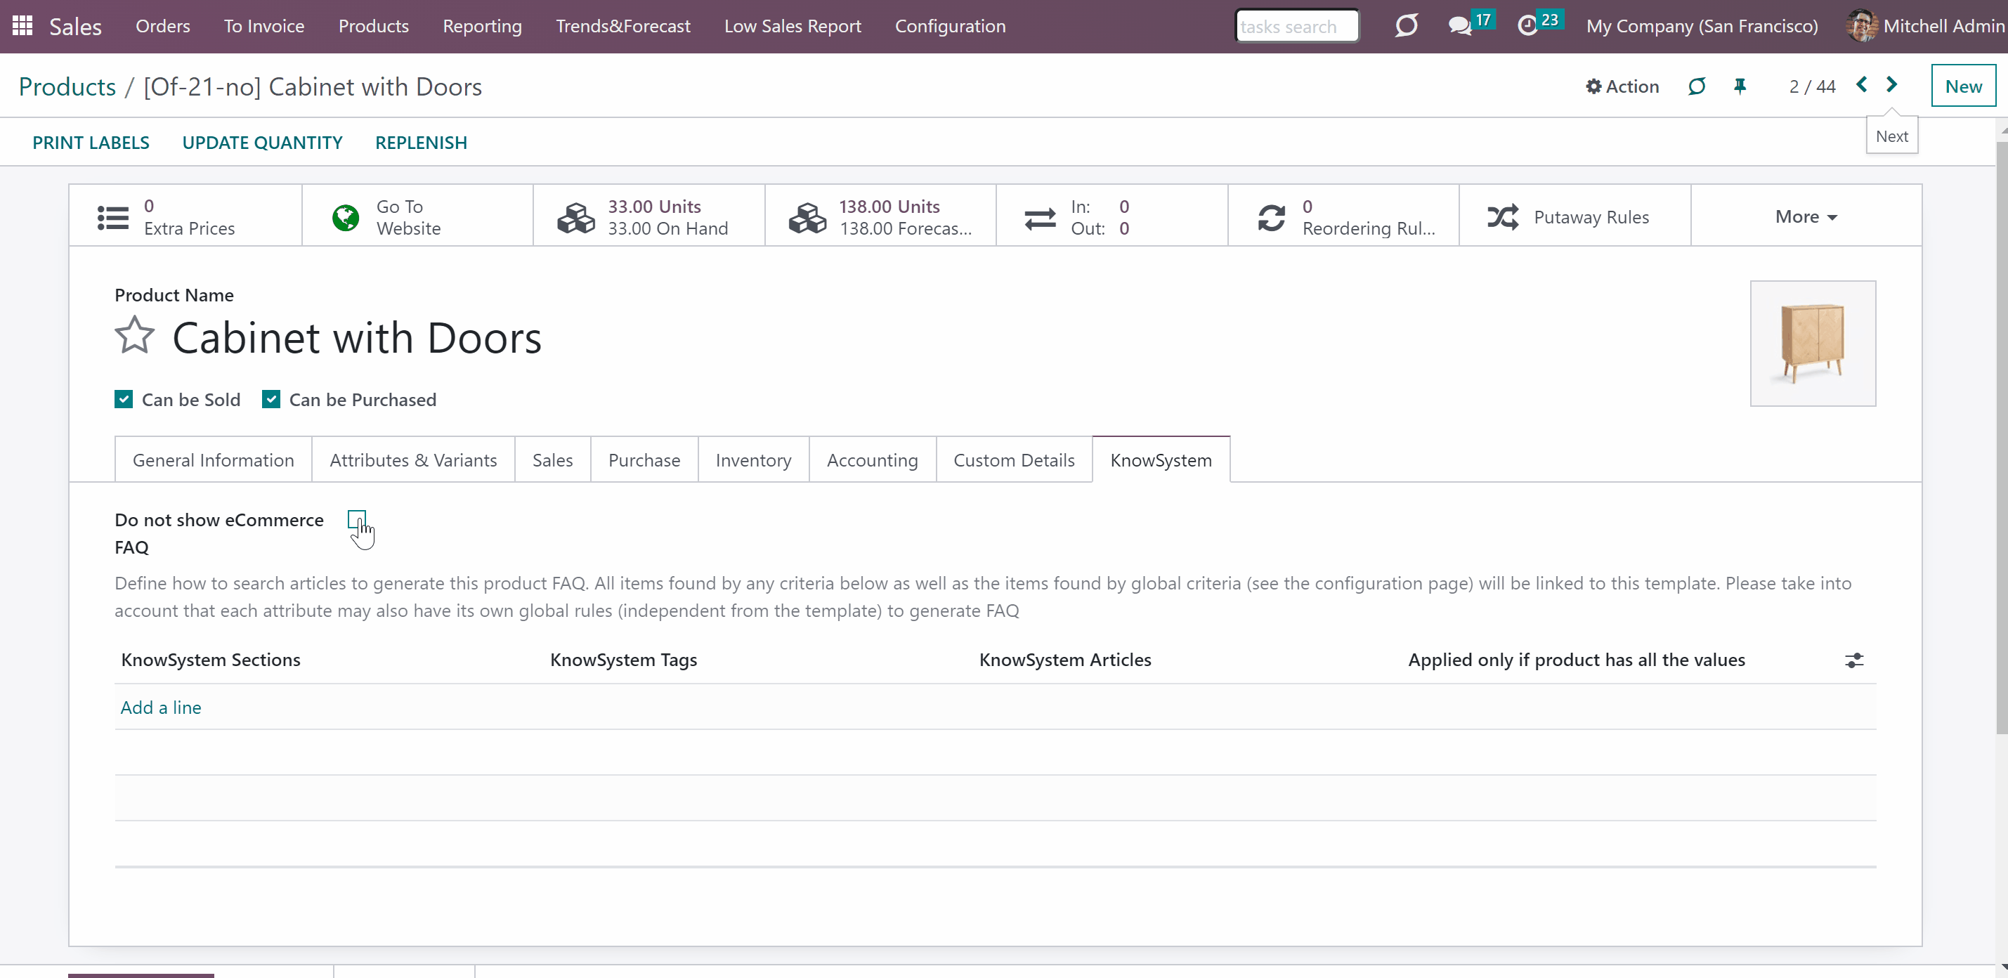Click Applied only if product has all values header

coord(1576,660)
